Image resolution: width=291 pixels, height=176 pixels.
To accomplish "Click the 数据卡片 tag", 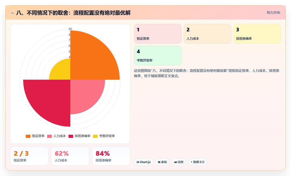I will pos(198,162).
